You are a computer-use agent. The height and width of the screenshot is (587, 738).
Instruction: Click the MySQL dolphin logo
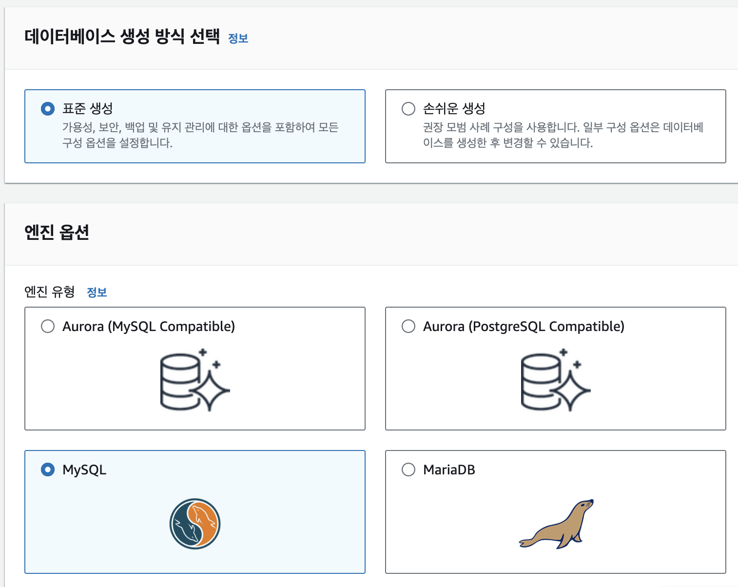click(x=195, y=524)
